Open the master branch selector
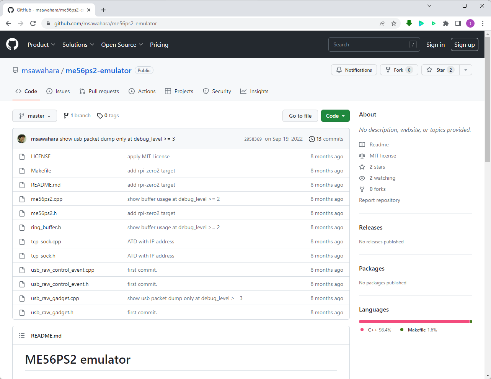 pyautogui.click(x=34, y=116)
